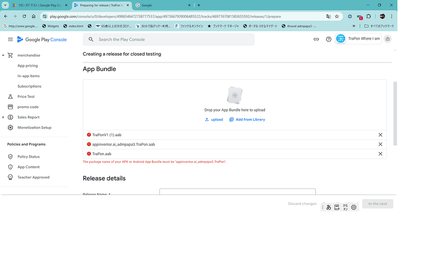
Task: Remove the TraPon.aab file entry
Action: [380, 154]
